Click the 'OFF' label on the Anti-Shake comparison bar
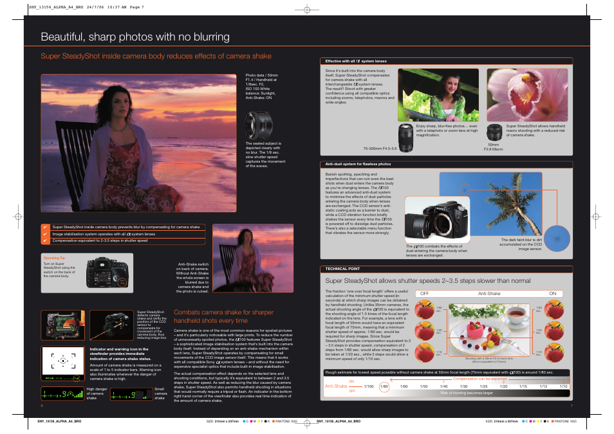Image resolution: width=614 pixels, height=434 pixels. 425,293
